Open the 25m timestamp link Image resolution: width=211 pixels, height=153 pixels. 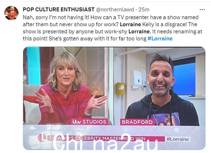tap(144, 10)
